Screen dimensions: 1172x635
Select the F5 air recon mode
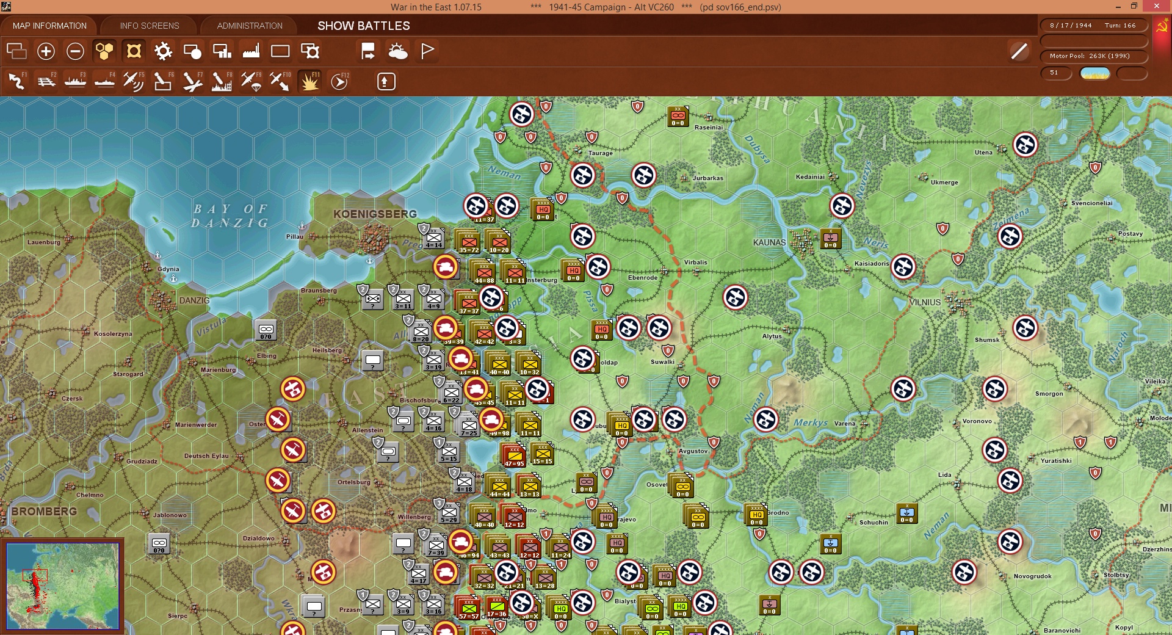pyautogui.click(x=134, y=81)
